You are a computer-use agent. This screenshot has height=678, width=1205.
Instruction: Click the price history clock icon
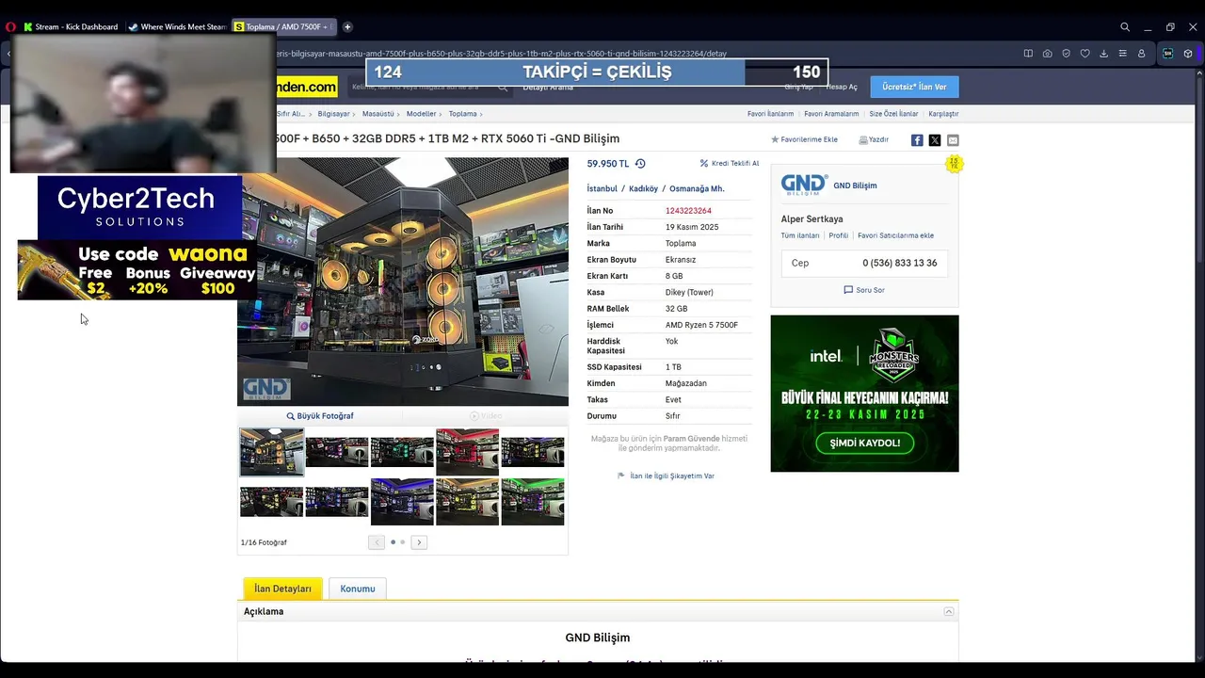click(640, 164)
